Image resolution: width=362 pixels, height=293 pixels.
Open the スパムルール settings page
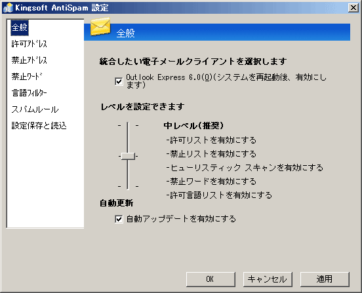[x=35, y=109]
